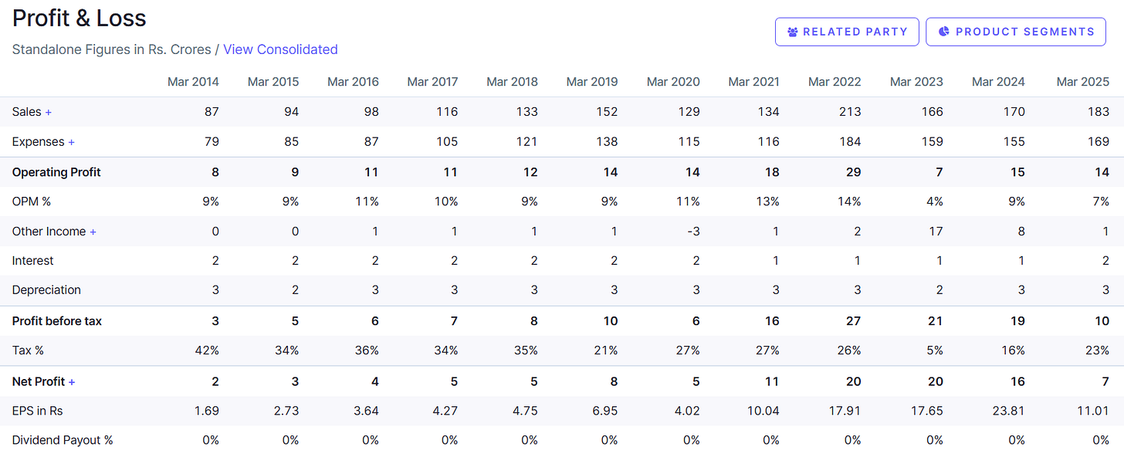The height and width of the screenshot is (457, 1124).
Task: Click the Other Income value 17
Action: (x=936, y=232)
